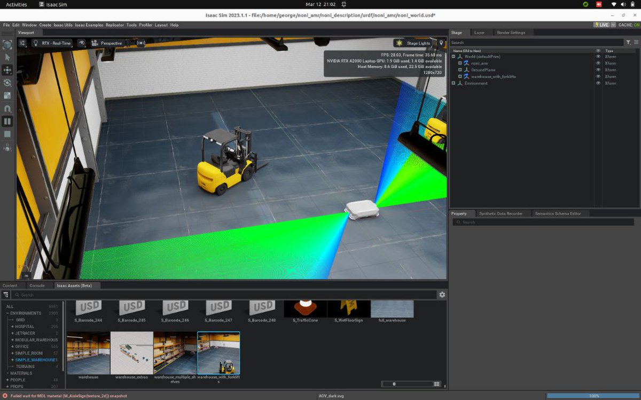Viewport: 641px width, 400px height.
Task: Open the File menu
Action: pos(6,25)
